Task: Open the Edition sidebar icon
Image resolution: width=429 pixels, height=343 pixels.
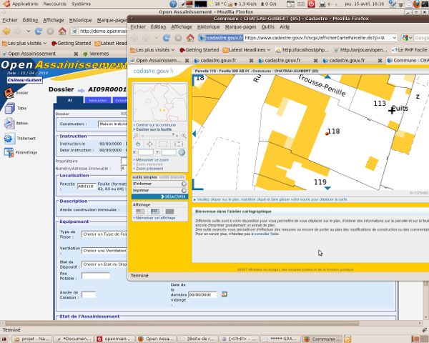Action: [x=9, y=124]
